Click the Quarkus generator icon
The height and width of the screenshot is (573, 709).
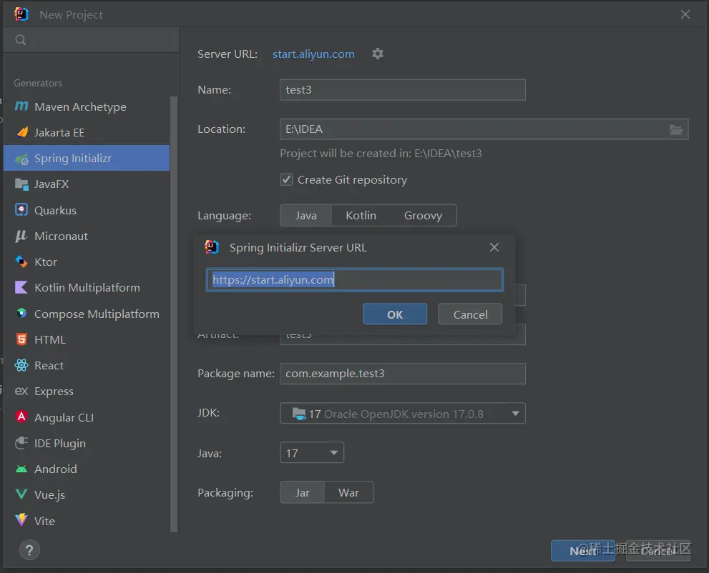[21, 210]
